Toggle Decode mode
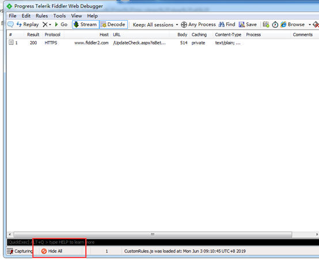Screen dimensions: 319x260 (113, 25)
